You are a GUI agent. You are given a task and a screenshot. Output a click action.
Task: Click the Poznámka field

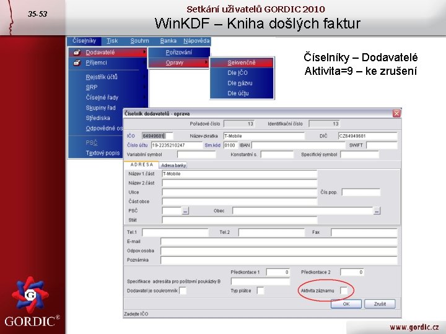[279, 260]
